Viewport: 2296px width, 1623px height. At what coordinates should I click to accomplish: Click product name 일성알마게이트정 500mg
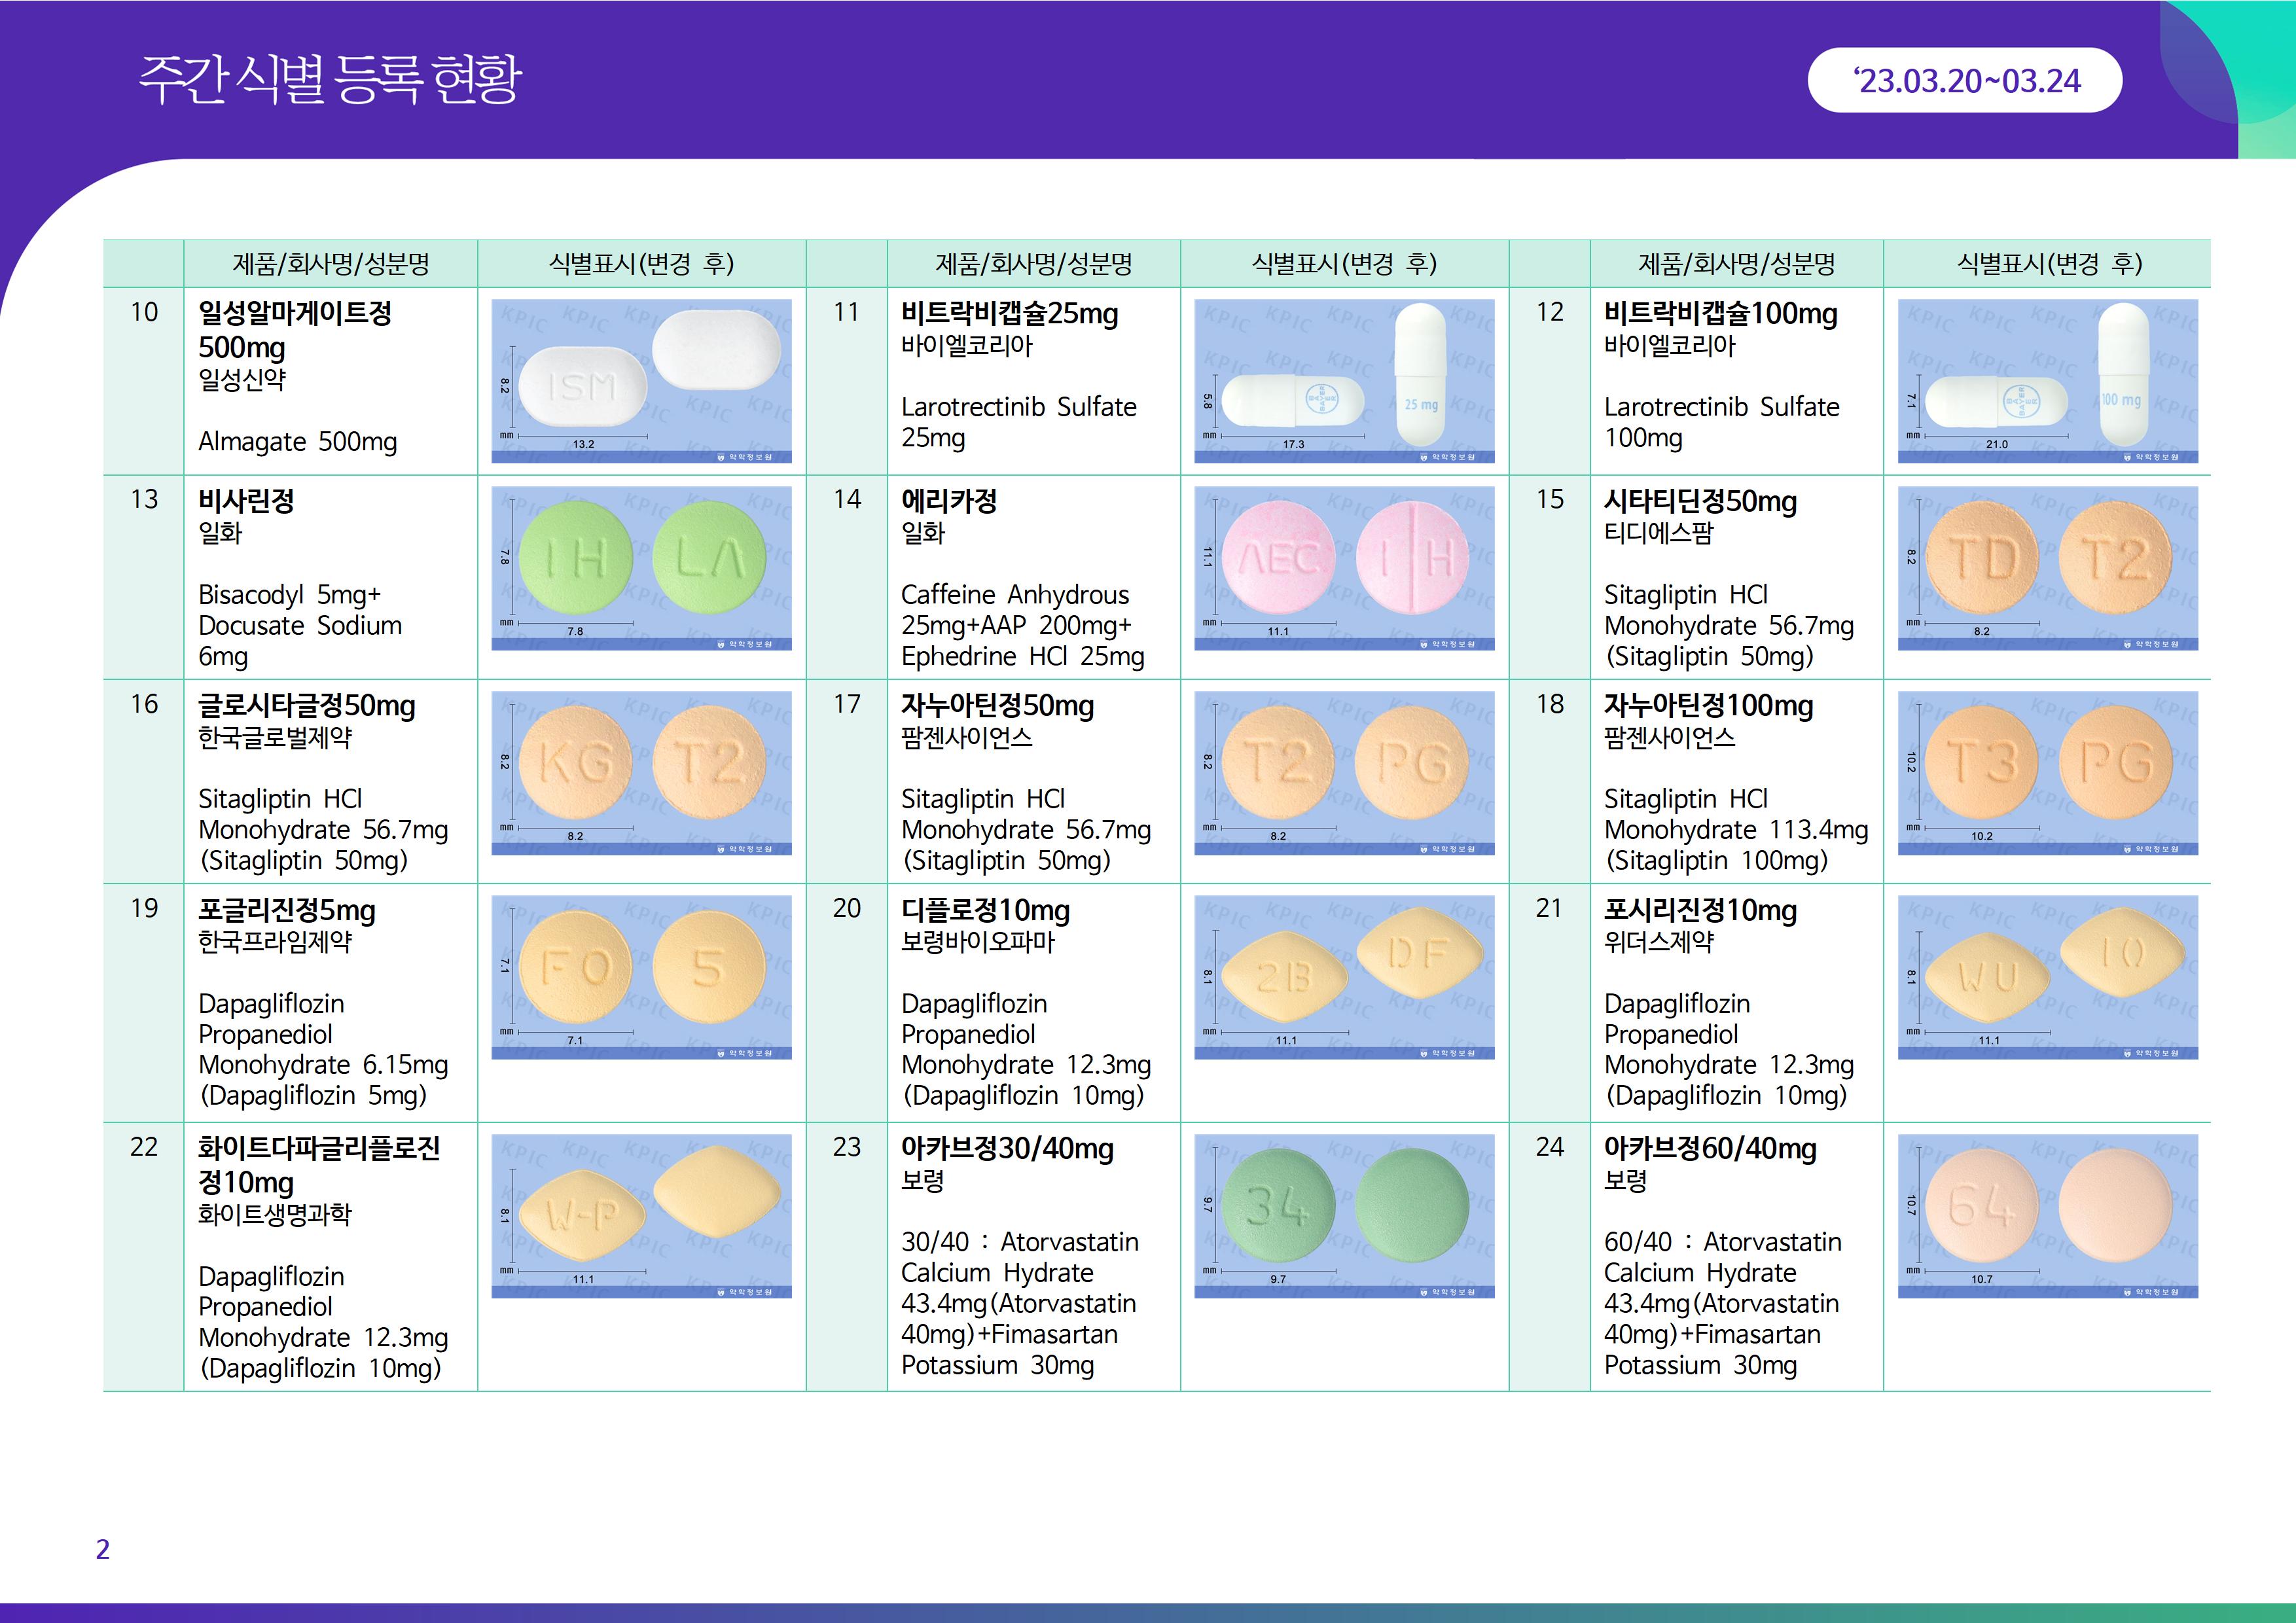click(295, 330)
